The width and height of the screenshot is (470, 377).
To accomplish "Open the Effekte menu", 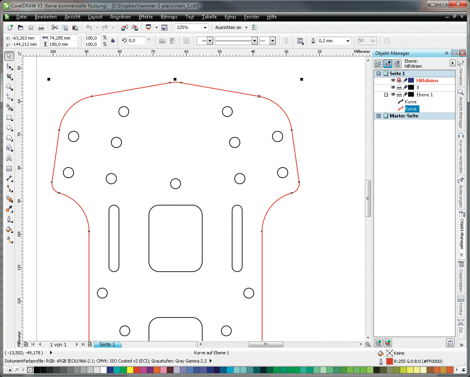I will pos(145,17).
